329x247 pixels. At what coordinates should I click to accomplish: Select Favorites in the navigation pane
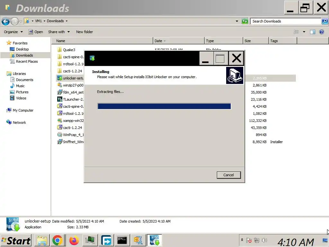(x=20, y=43)
